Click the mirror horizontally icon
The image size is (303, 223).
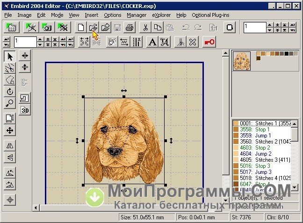10,145
